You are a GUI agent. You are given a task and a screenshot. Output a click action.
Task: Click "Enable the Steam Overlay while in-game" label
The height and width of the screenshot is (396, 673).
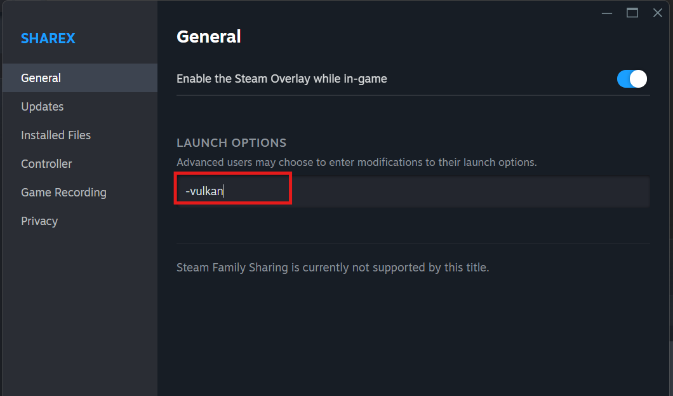pyautogui.click(x=281, y=79)
